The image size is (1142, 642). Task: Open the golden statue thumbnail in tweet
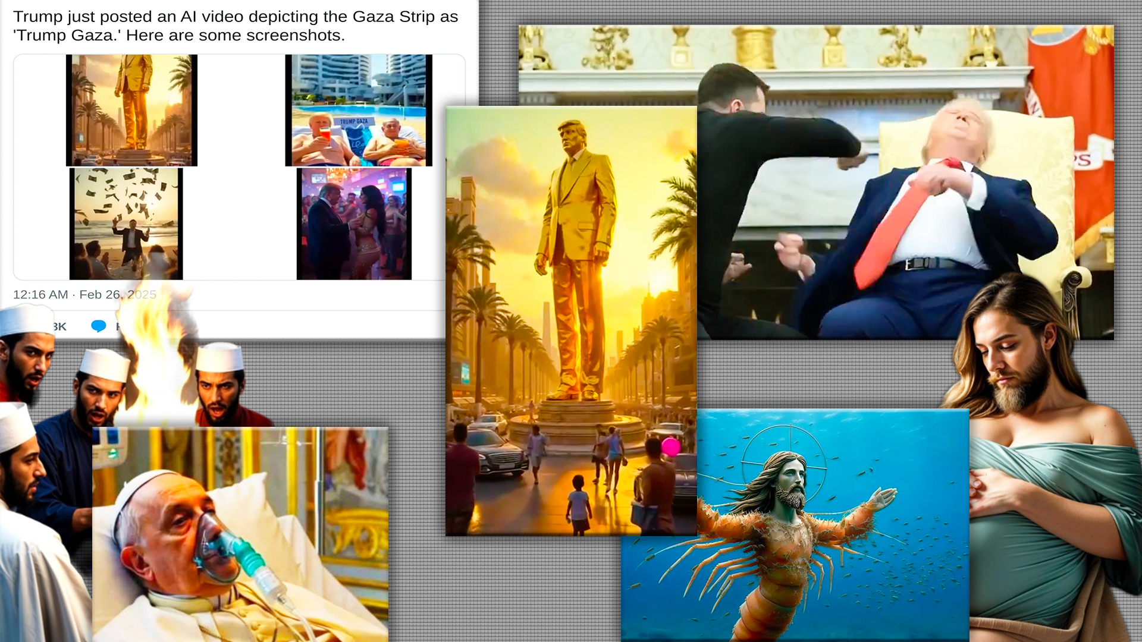[x=131, y=110]
